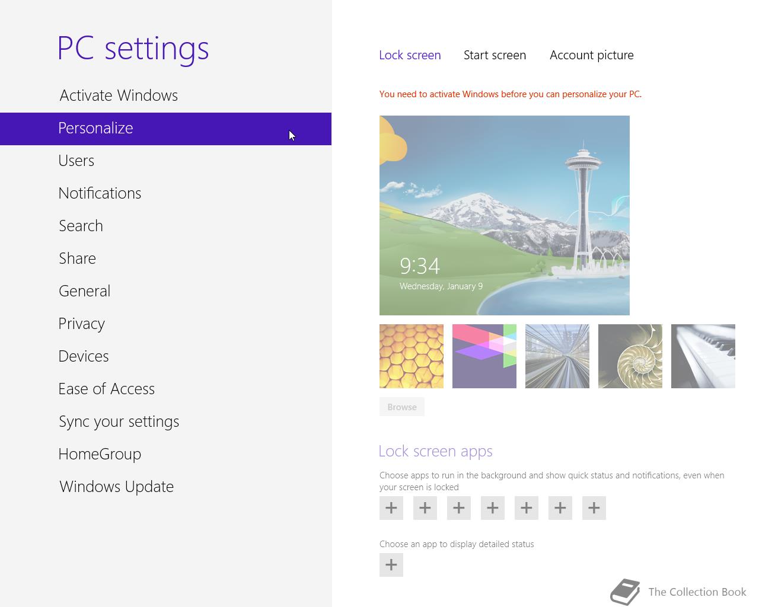Open Ease of Access settings
The height and width of the screenshot is (607, 759).
165,389
